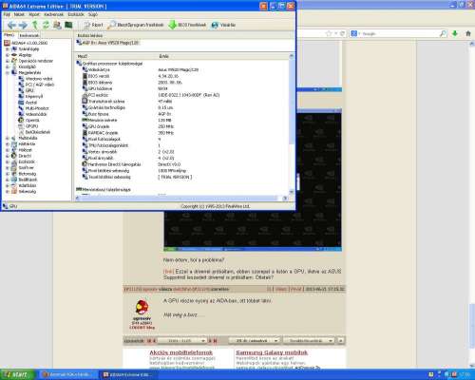Click the Érték column header
The image size is (475, 380).
pos(222,56)
